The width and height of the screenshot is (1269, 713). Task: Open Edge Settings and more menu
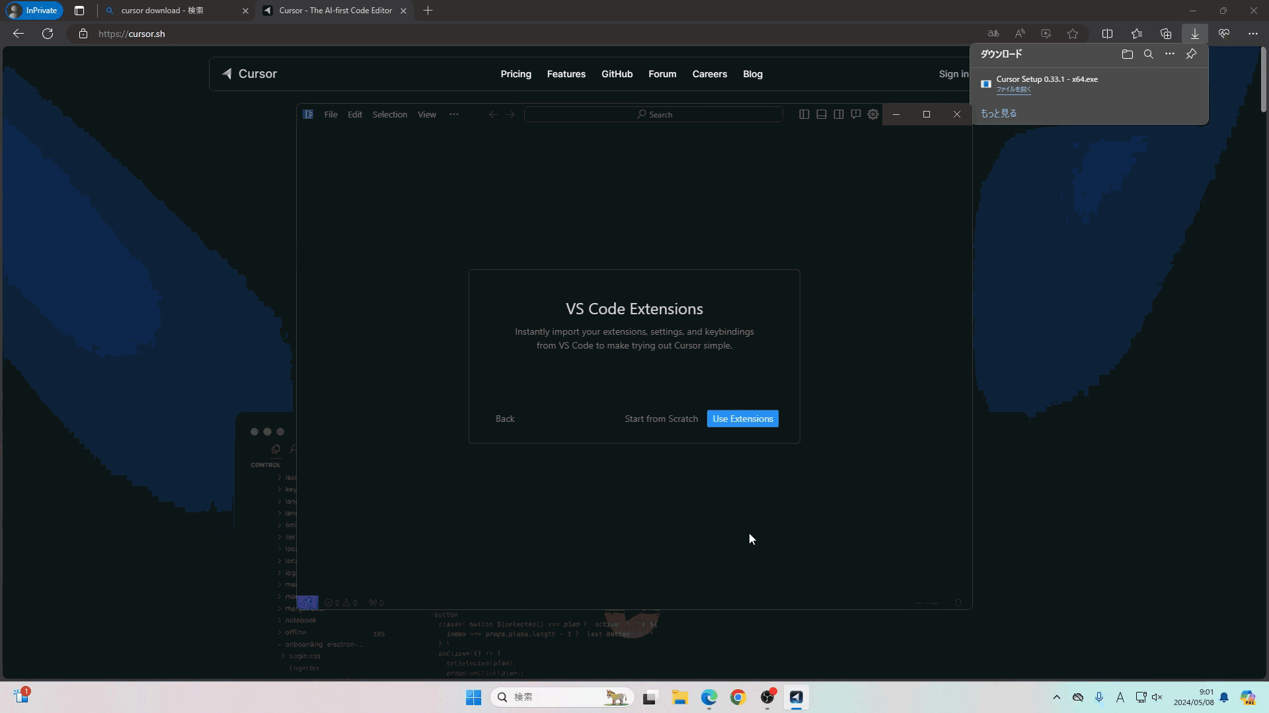click(x=1252, y=34)
